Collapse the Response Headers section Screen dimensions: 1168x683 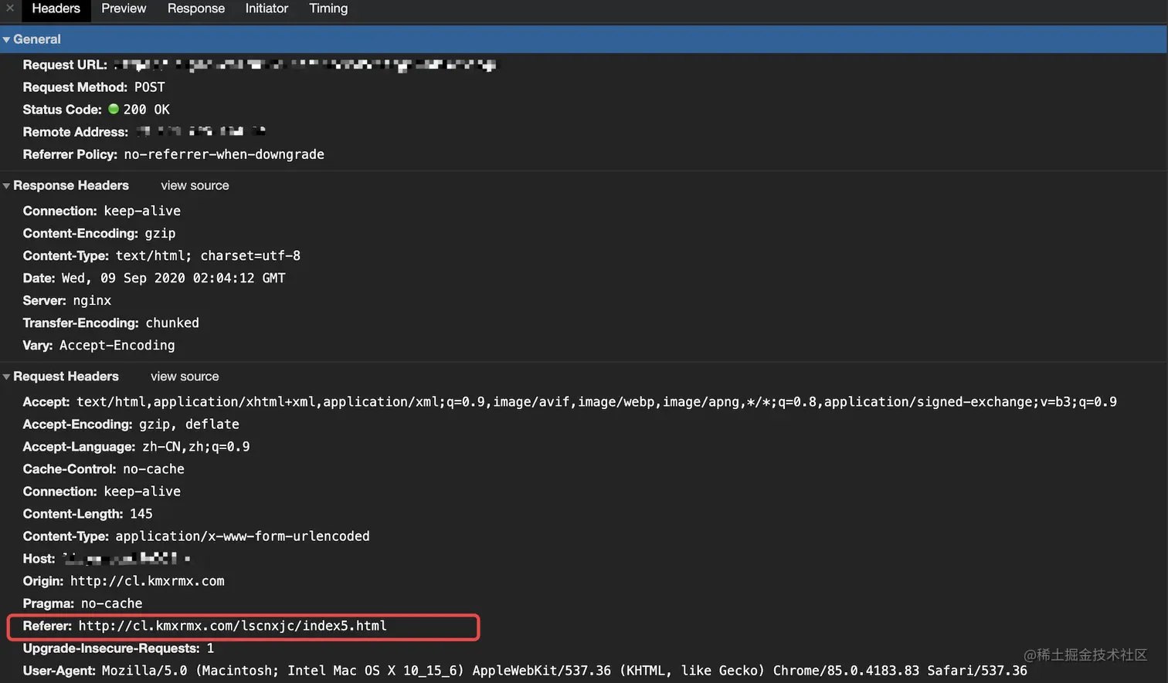coord(6,186)
